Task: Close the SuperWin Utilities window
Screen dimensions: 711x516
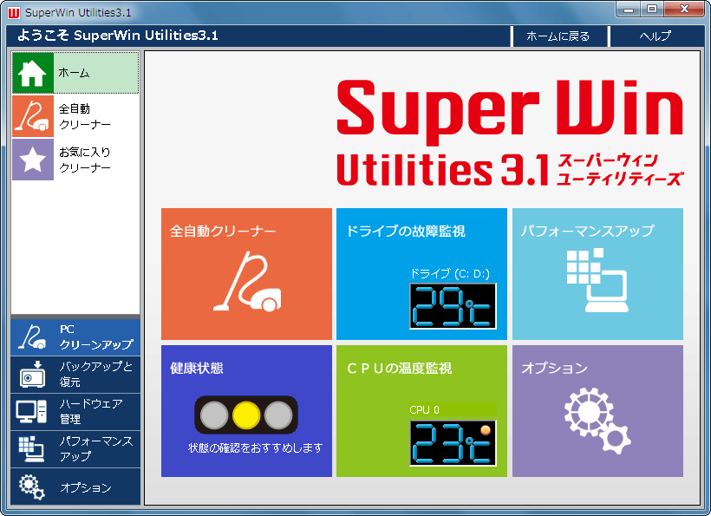Action: click(x=685, y=9)
